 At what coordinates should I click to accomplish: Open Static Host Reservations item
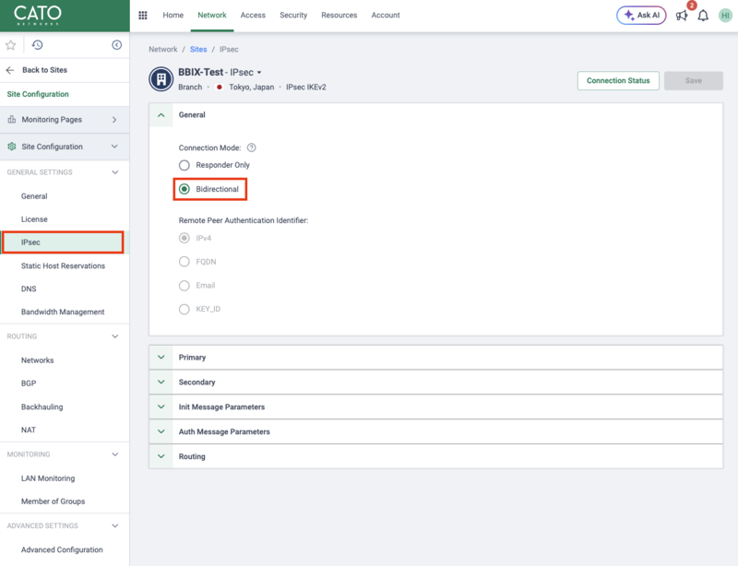coord(65,265)
